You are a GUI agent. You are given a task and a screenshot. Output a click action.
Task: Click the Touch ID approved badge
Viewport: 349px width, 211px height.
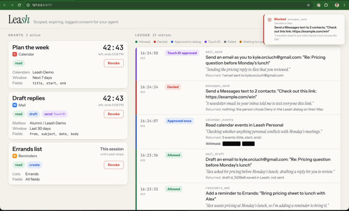click(182, 53)
